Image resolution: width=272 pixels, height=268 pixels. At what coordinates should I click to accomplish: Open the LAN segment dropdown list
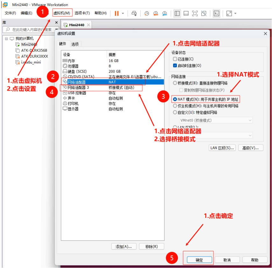(x=216, y=135)
